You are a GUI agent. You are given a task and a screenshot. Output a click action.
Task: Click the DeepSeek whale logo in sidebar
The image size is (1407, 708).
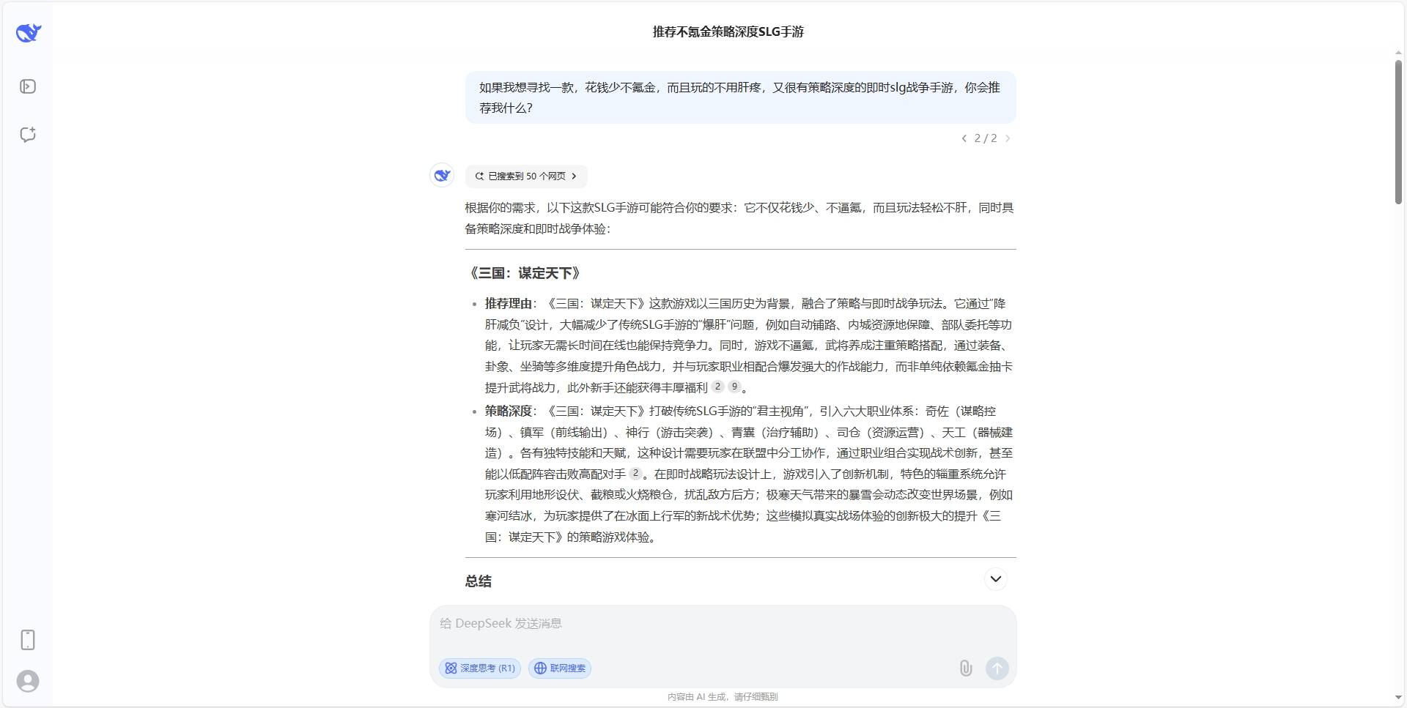click(x=28, y=32)
